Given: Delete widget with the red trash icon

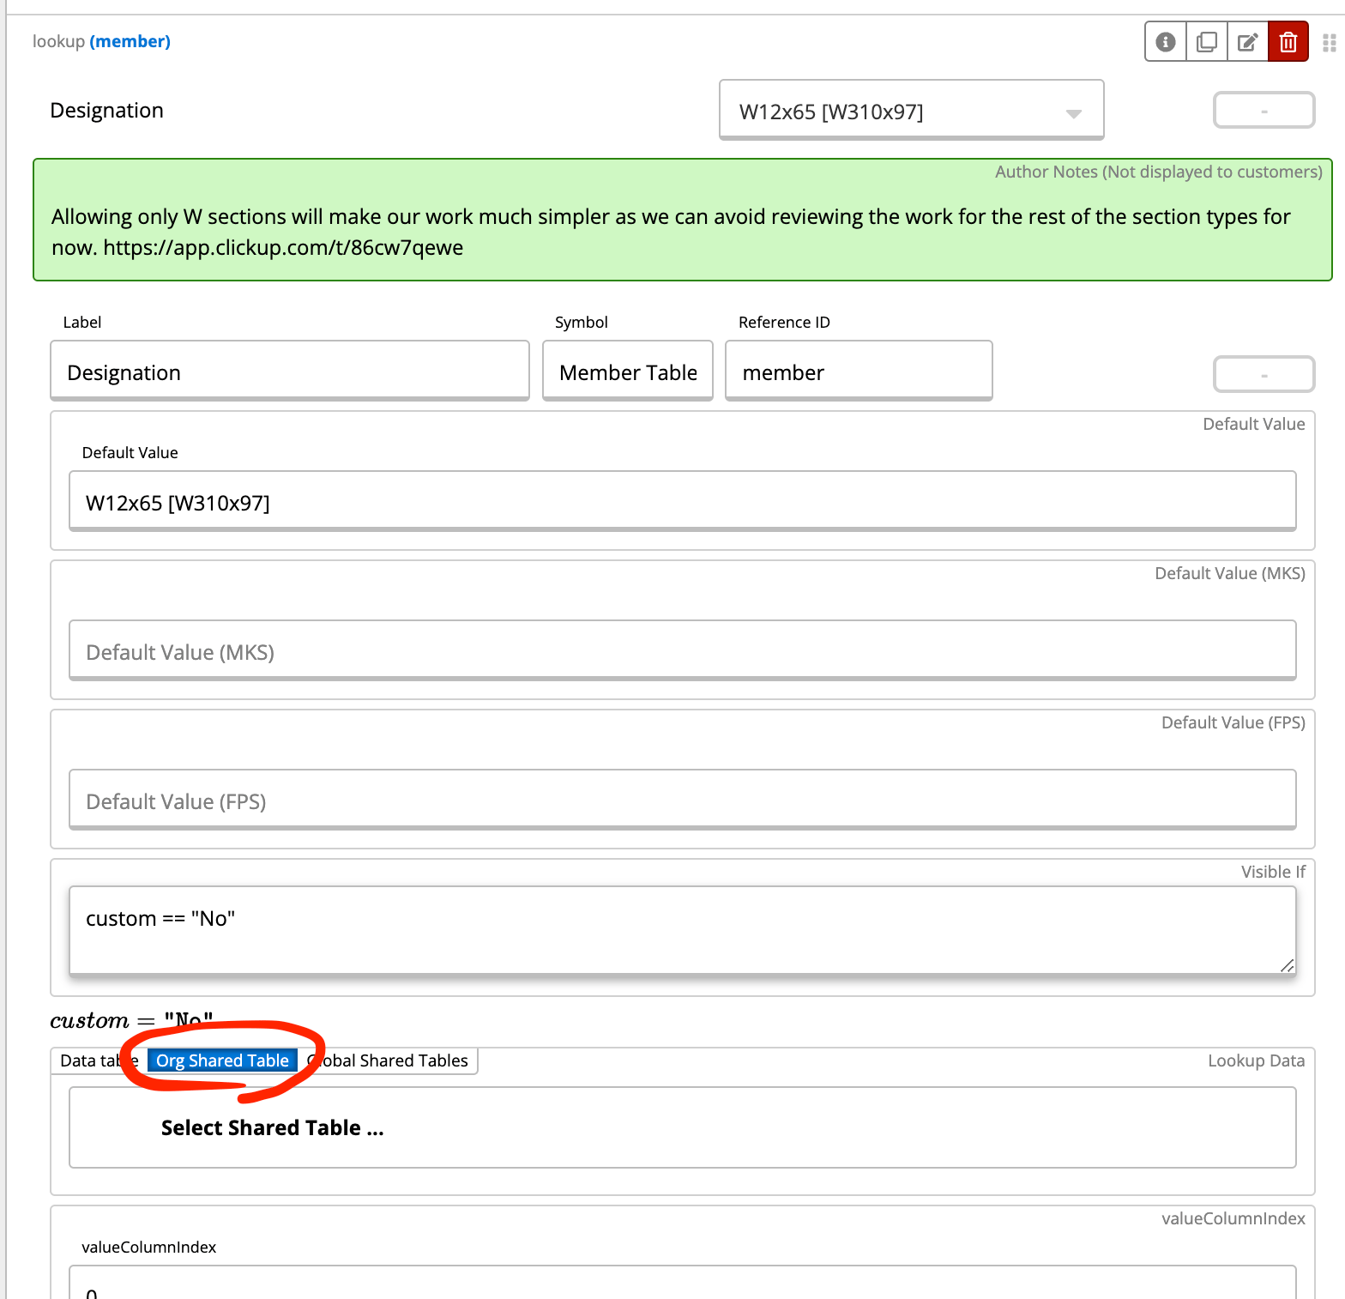Looking at the screenshot, I should 1288,41.
